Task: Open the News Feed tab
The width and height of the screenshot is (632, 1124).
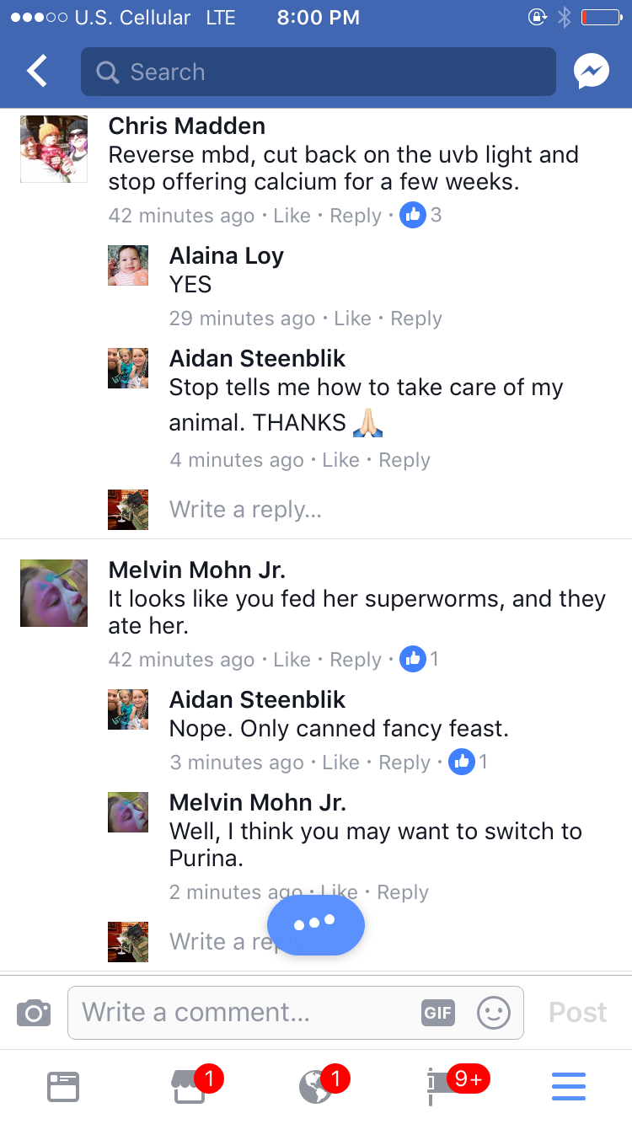Action: [x=63, y=1086]
